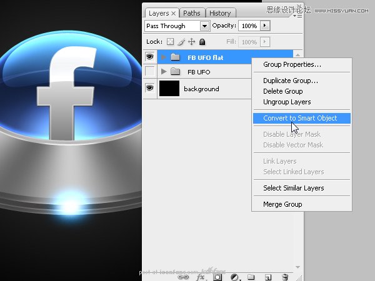Create new fill or adjustment layer
This screenshot has width=375, height=281.
point(235,276)
